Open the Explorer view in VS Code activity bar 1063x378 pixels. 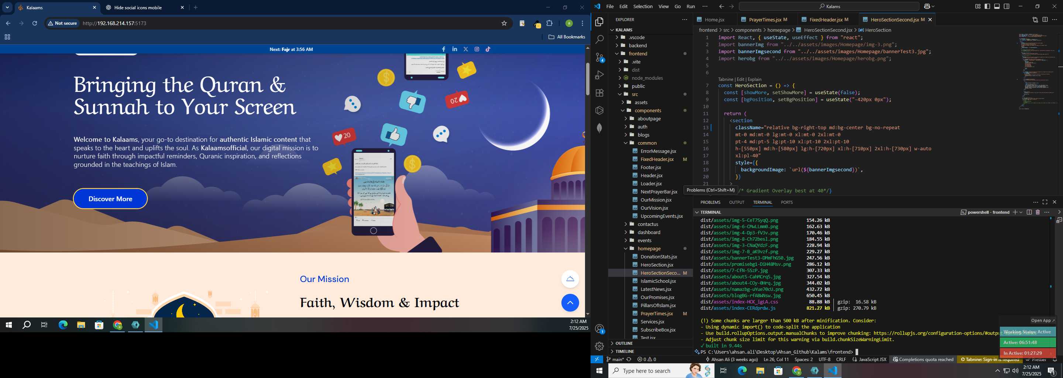tap(599, 22)
